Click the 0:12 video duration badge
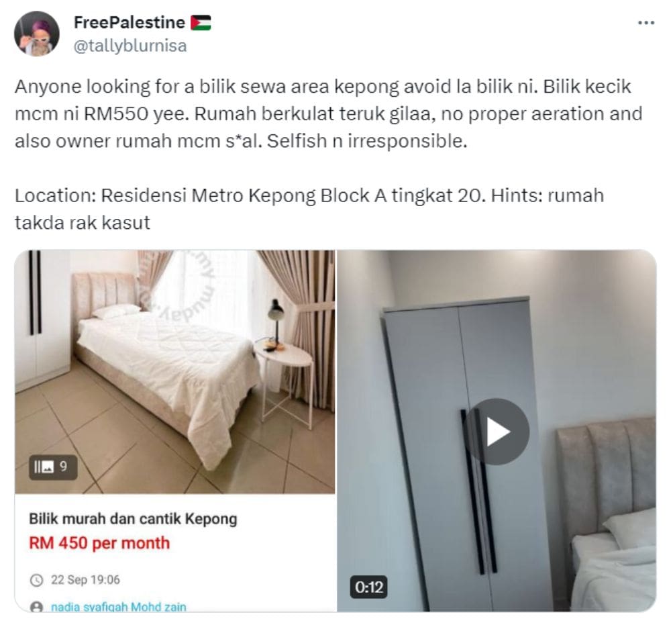 pos(369,587)
